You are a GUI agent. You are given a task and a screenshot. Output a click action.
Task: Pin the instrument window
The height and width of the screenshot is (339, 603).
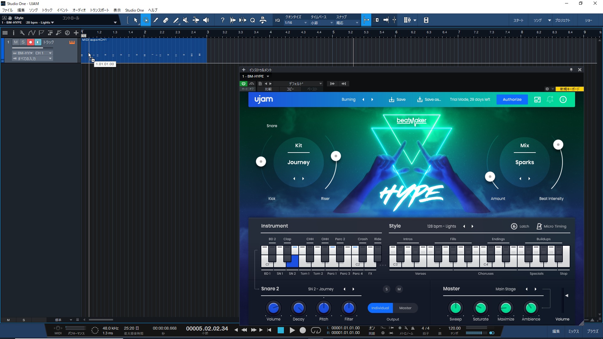571,70
